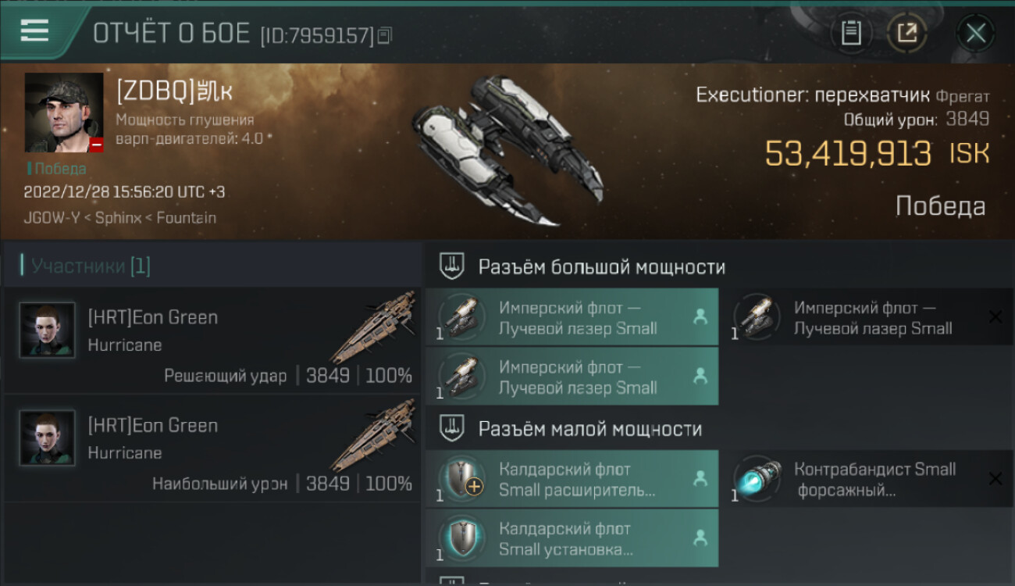Click the Hurricane ship icon in top participant row
The width and height of the screenshot is (1015, 586).
pyautogui.click(x=376, y=327)
